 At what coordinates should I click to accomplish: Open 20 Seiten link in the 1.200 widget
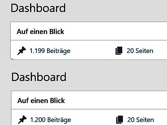coord(141,120)
